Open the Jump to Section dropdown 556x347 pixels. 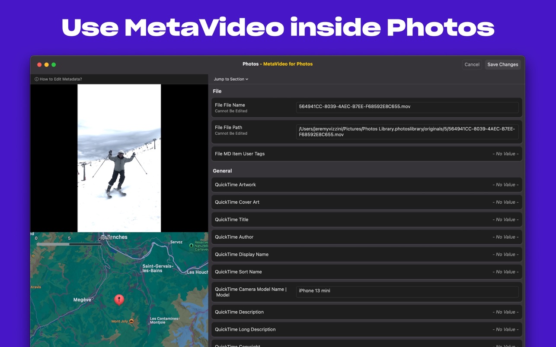click(230, 79)
